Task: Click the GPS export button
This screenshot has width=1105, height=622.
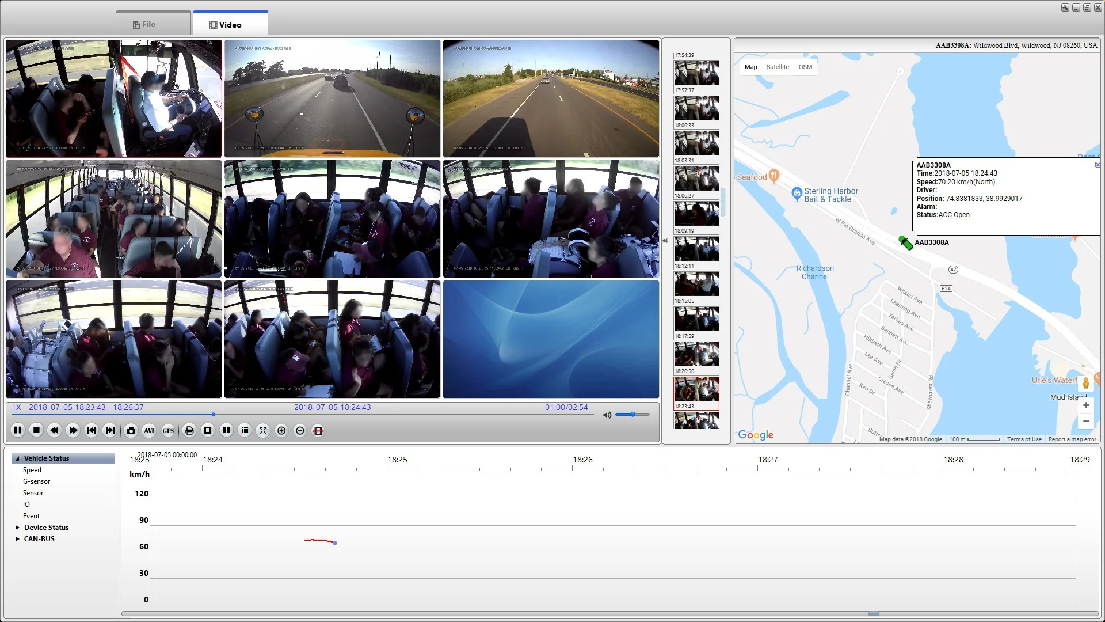Action: [168, 430]
